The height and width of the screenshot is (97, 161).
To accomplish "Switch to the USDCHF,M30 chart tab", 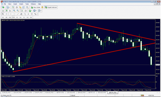I will pyautogui.click(x=17, y=92).
